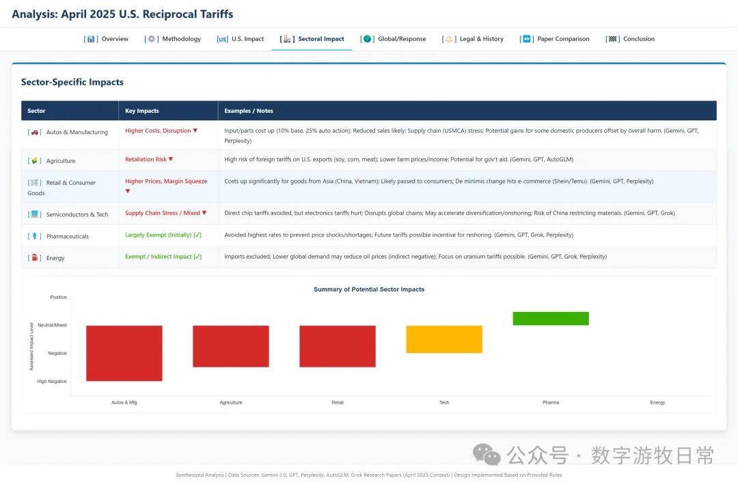The height and width of the screenshot is (485, 738).
Task: Click the Sector column header
Action: (x=36, y=111)
